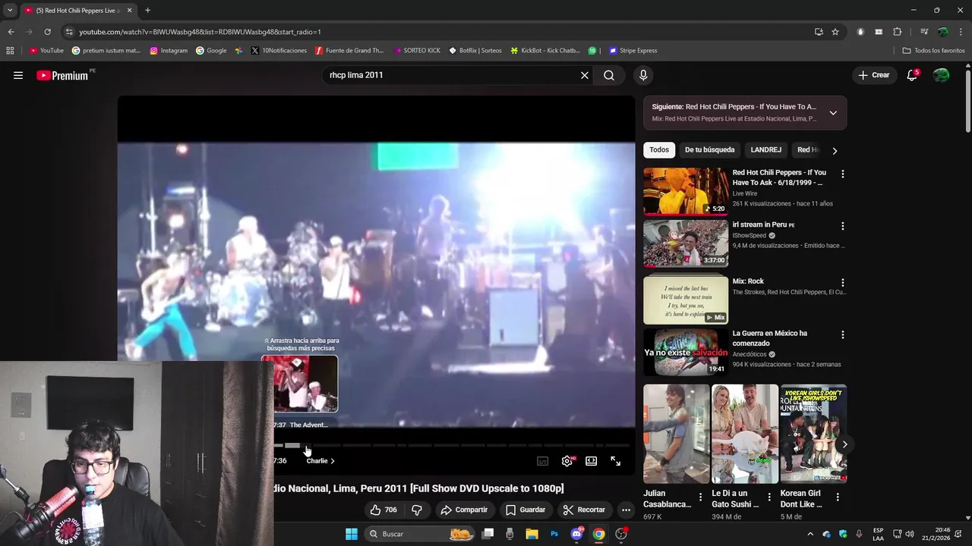Open the Instagram bookmark
The image size is (972, 546).
click(x=169, y=51)
